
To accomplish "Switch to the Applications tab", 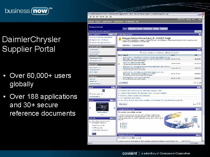I will click(x=132, y=29).
